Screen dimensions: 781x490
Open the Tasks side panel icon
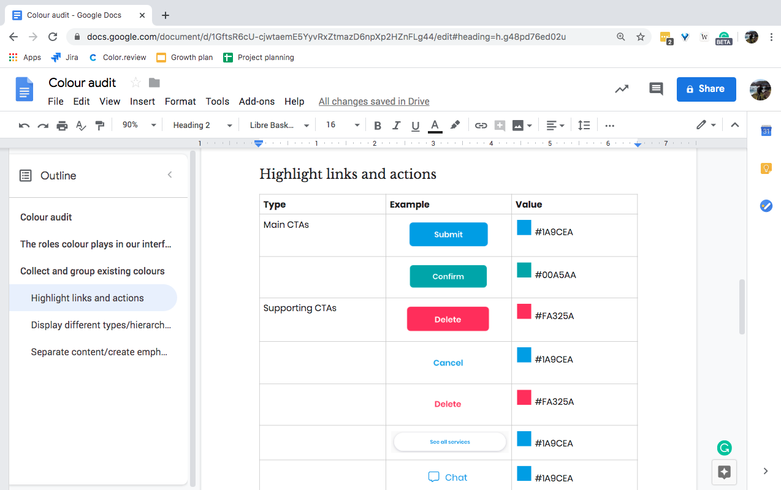pyautogui.click(x=766, y=206)
